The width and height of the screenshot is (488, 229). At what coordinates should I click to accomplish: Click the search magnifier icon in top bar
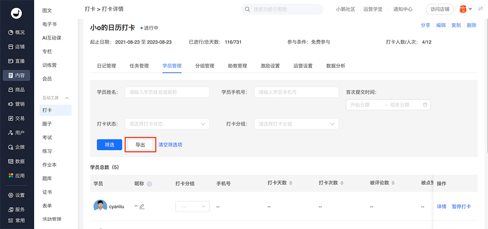[x=247, y=9]
